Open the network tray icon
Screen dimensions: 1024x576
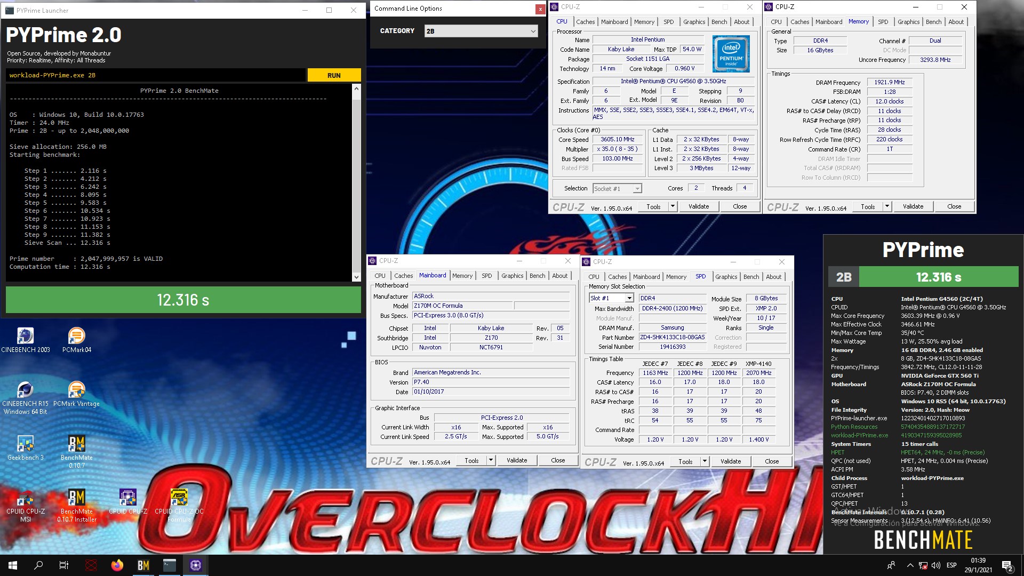[923, 565]
